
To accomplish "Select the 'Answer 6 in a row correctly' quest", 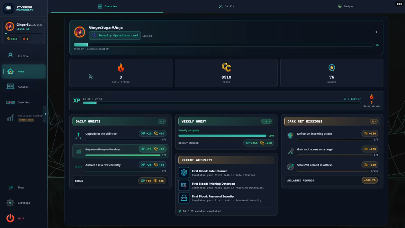I will click(x=120, y=167).
